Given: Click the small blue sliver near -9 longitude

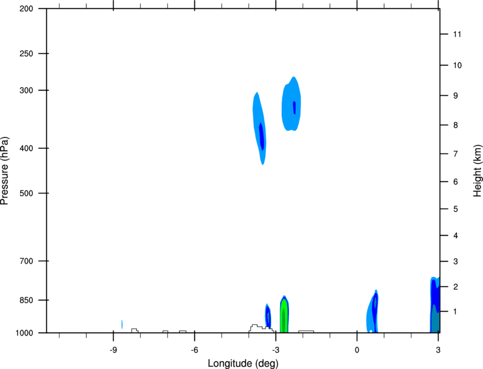Looking at the screenshot, I should [122, 324].
